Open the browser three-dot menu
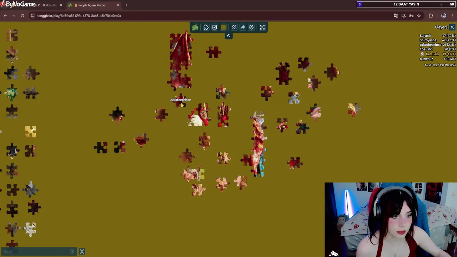457x257 pixels. [452, 16]
